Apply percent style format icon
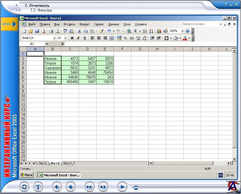Image resolution: width=241 pixels, height=194 pixels. tap(125, 38)
